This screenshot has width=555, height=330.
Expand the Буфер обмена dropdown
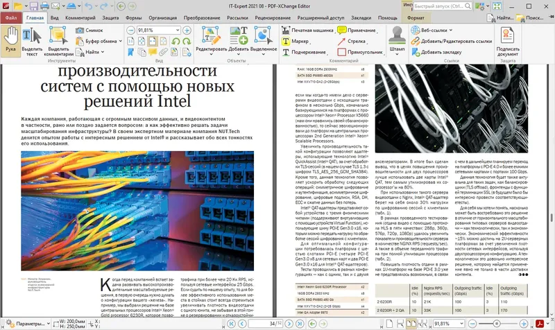pyautogui.click(x=120, y=42)
